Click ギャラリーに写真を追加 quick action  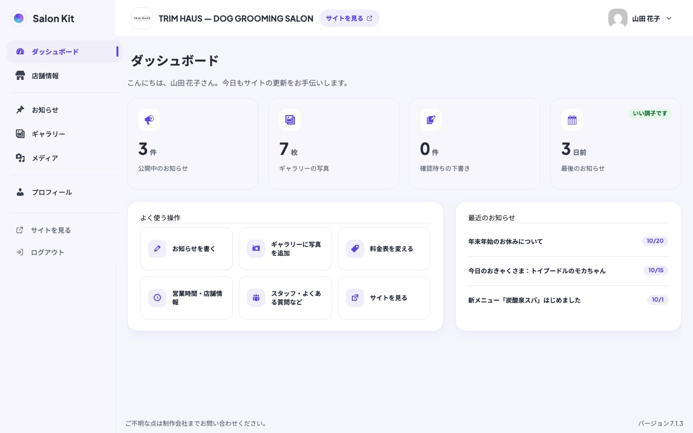point(285,249)
